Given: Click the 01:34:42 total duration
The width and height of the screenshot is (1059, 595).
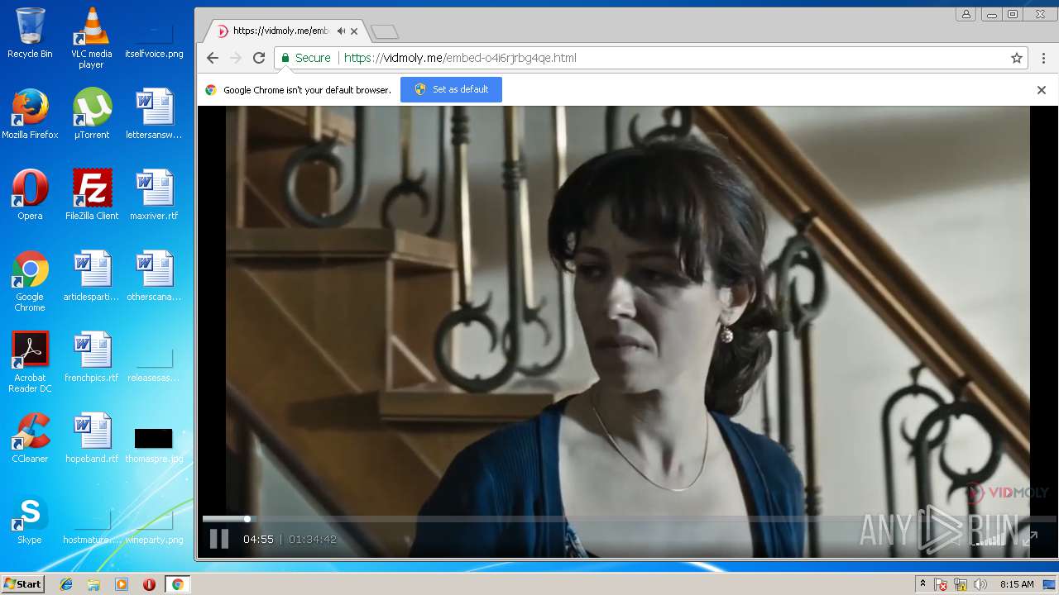Looking at the screenshot, I should [x=313, y=540].
